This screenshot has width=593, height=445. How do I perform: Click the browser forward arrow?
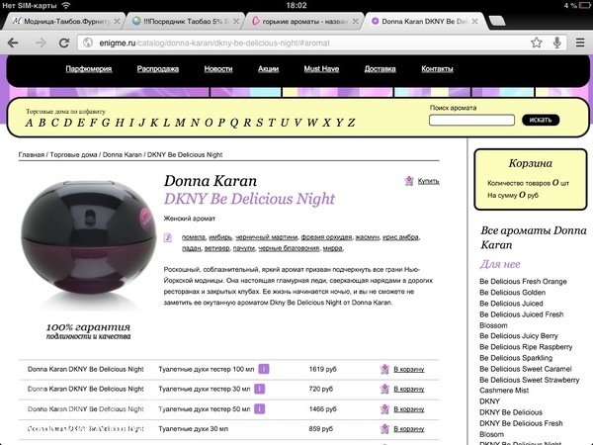point(41,43)
